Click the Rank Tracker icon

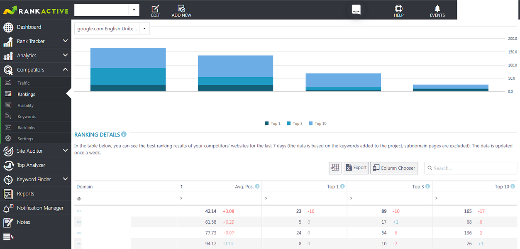(8, 41)
